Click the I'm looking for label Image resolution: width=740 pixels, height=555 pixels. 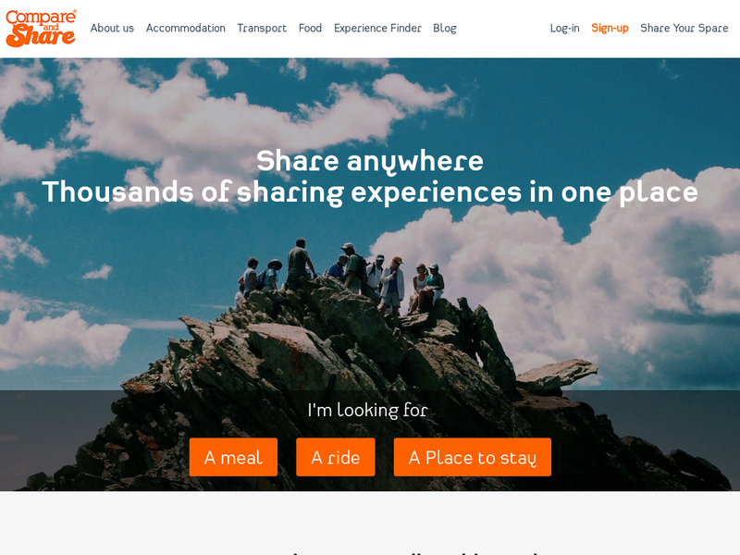click(367, 410)
